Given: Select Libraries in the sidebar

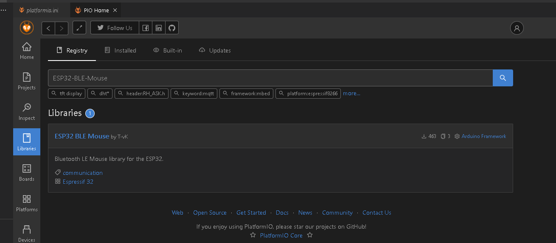Looking at the screenshot, I should tap(27, 142).
